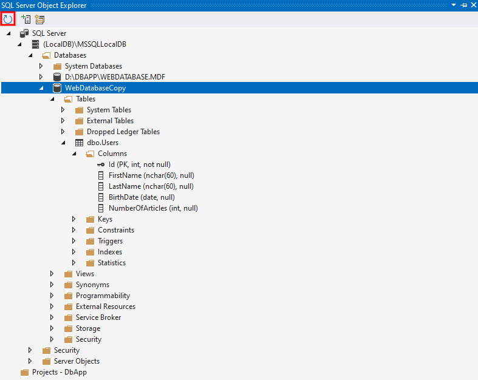The width and height of the screenshot is (478, 380).
Task: Expand the Constraints folder
Action: pyautogui.click(x=73, y=230)
